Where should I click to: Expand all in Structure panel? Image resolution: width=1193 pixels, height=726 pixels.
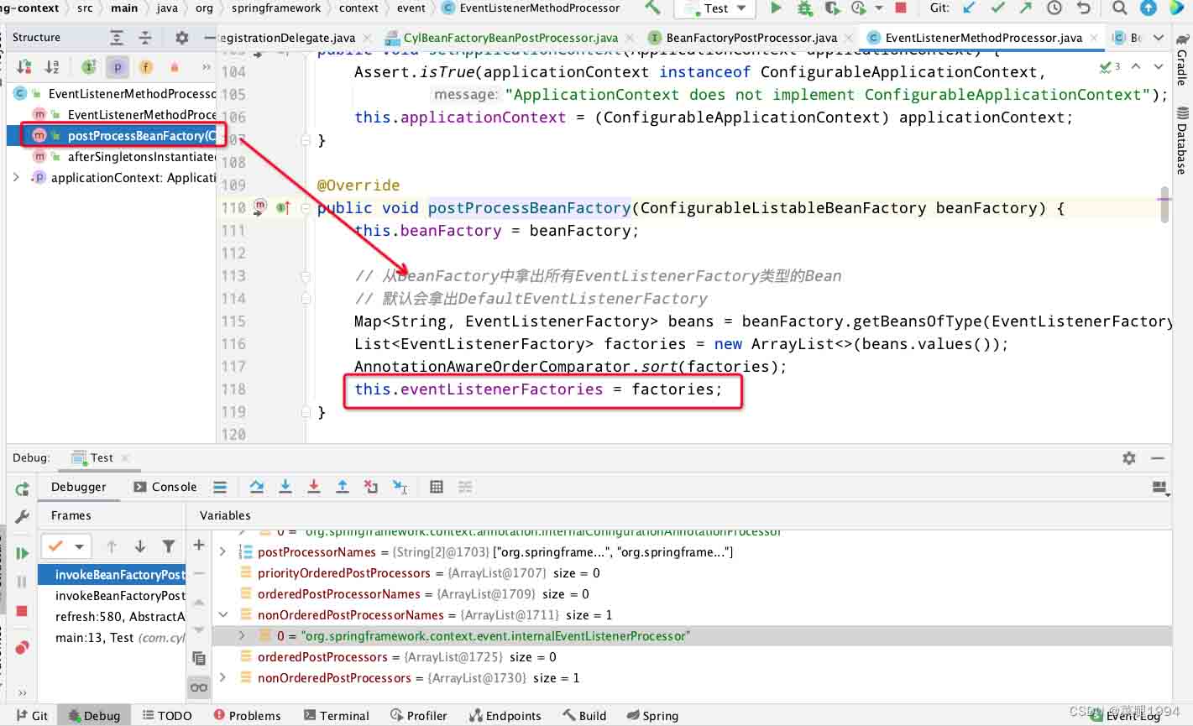117,38
